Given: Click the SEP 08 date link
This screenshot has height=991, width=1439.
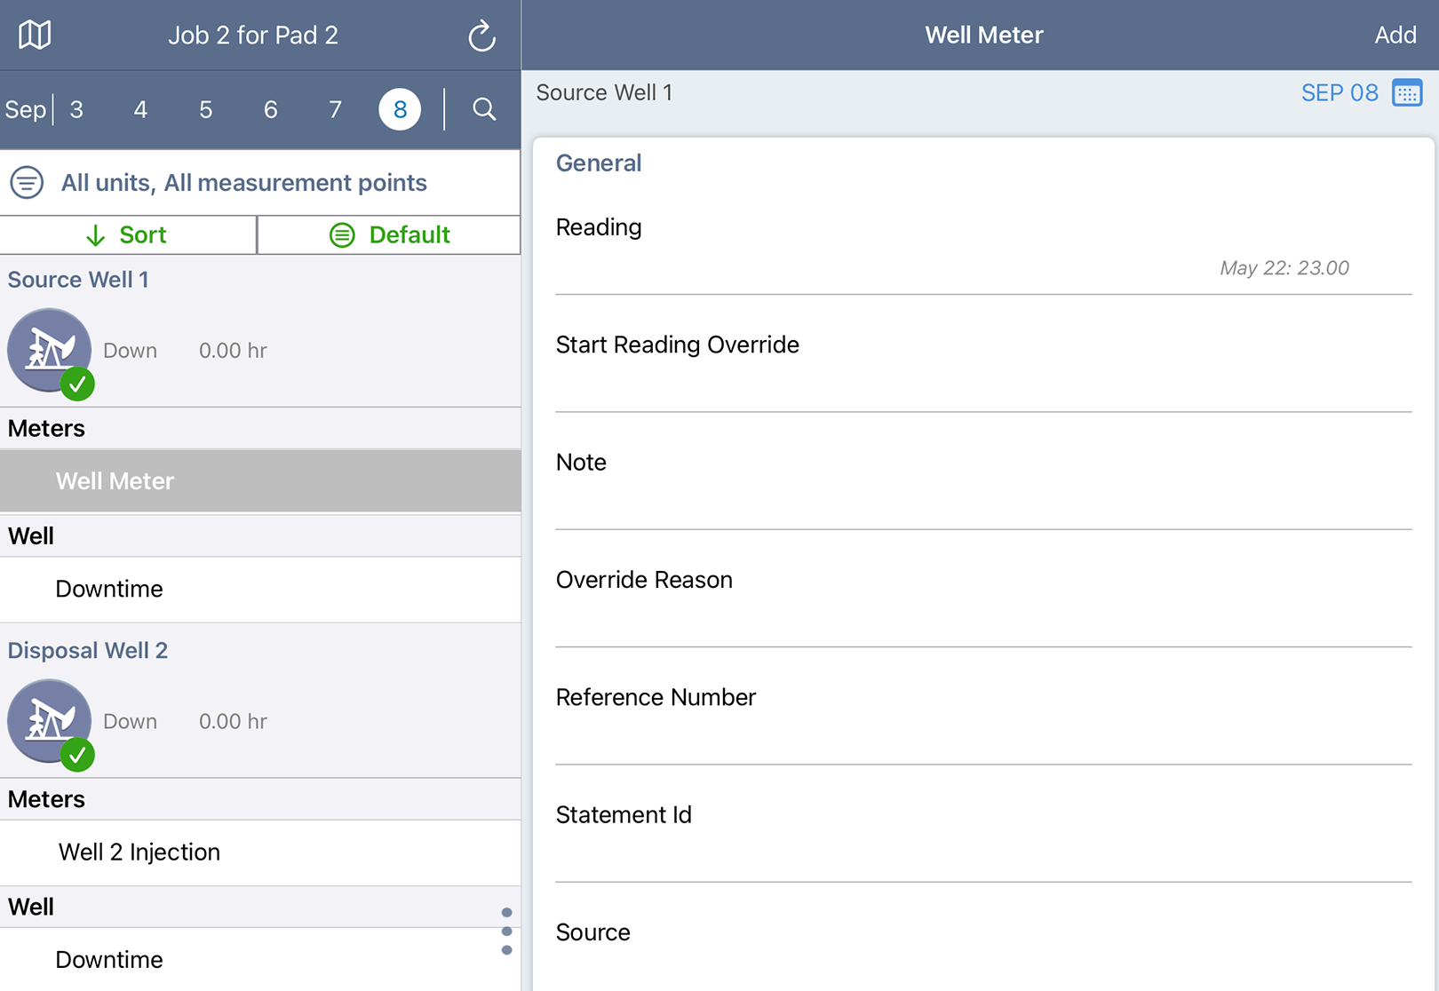Looking at the screenshot, I should (x=1339, y=93).
